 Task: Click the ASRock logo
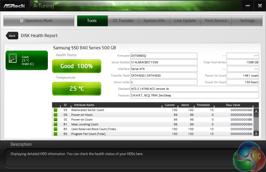point(14,6)
